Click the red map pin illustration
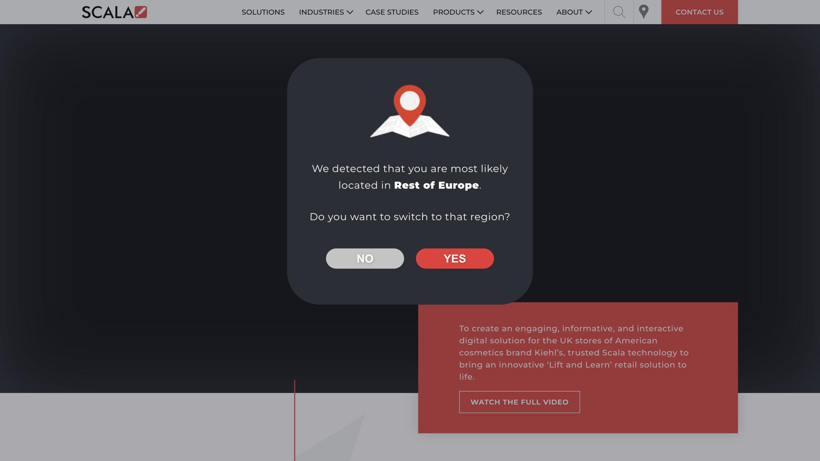Viewport: 820px width, 461px height. tap(410, 102)
